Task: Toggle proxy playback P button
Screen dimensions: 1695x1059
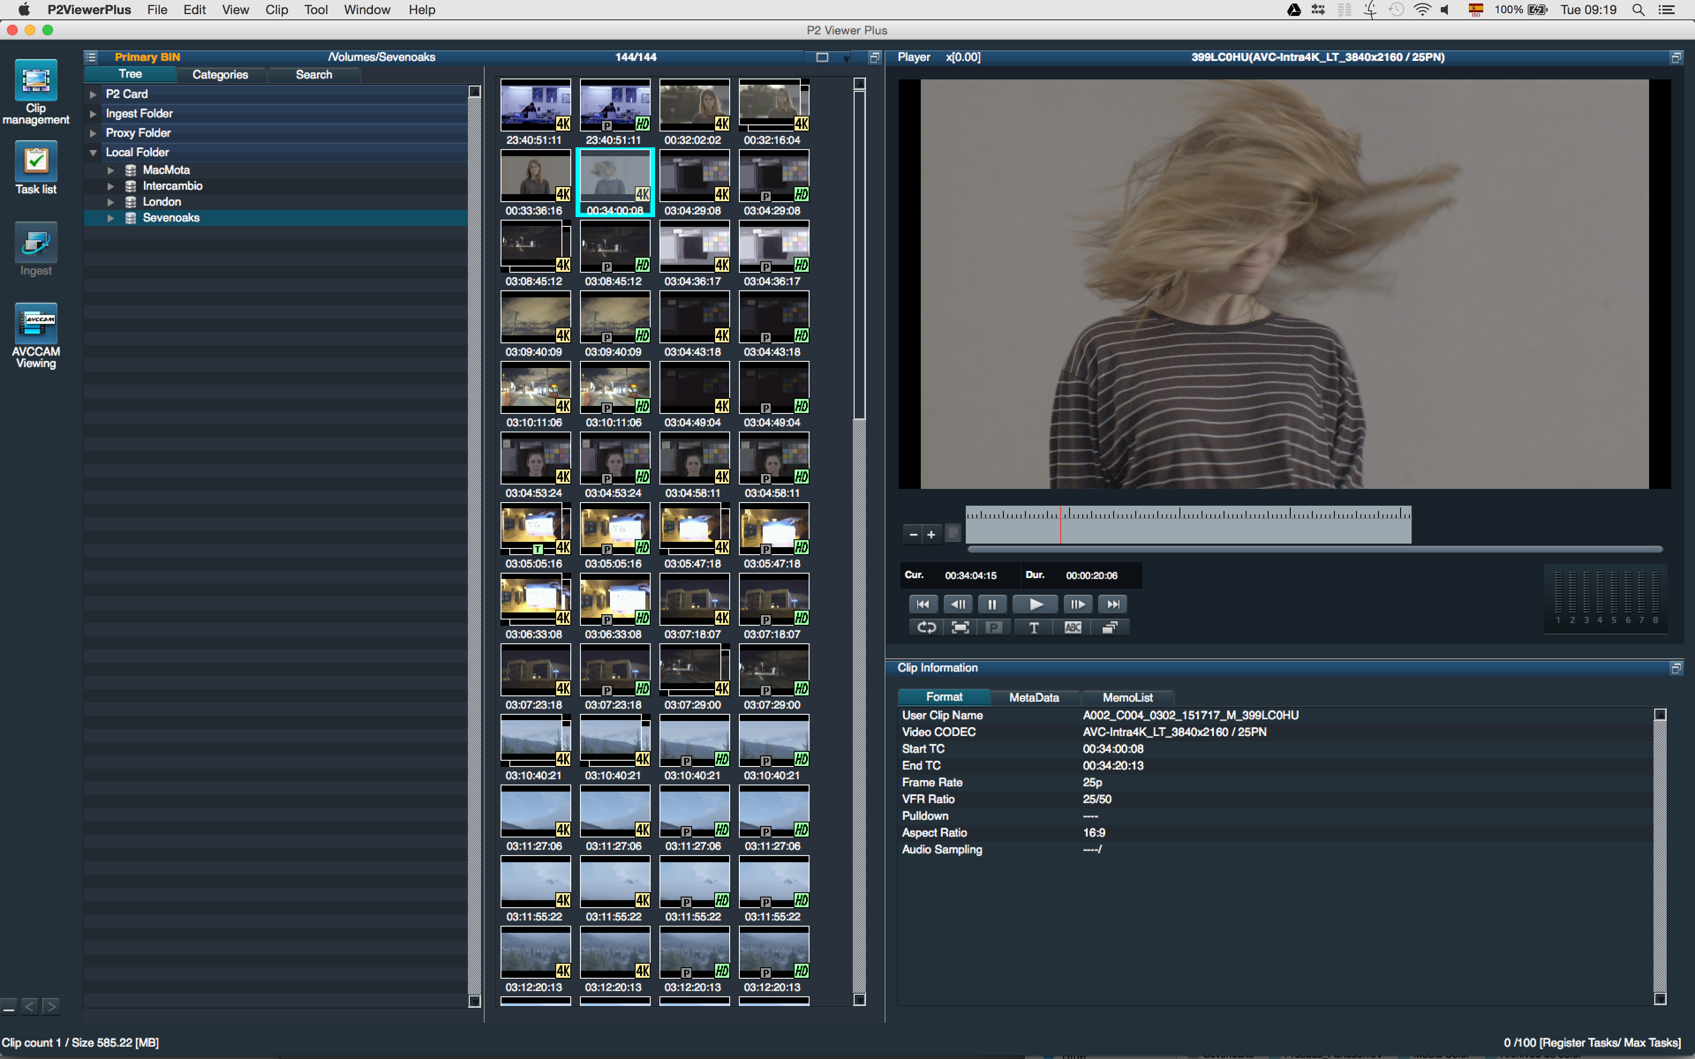Action: tap(994, 627)
